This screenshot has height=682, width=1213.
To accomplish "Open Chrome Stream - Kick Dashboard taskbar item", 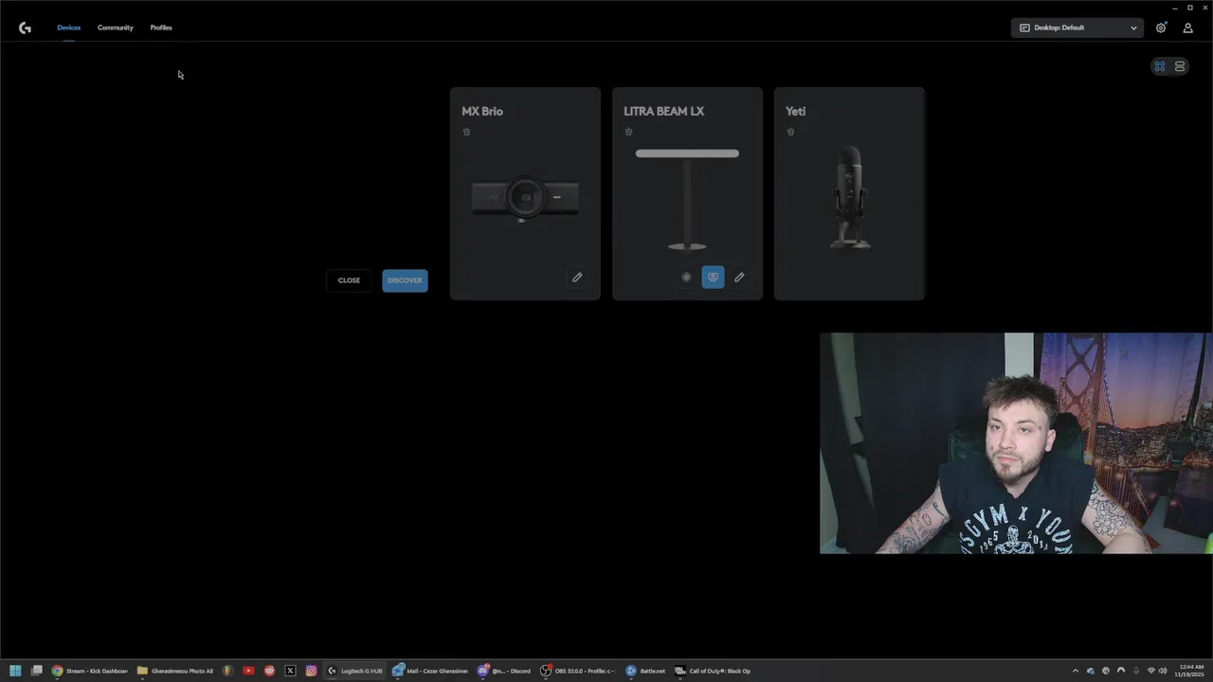I will click(90, 671).
